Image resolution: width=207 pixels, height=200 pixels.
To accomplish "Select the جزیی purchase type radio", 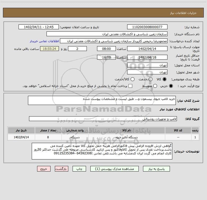I will coord(171,86).
